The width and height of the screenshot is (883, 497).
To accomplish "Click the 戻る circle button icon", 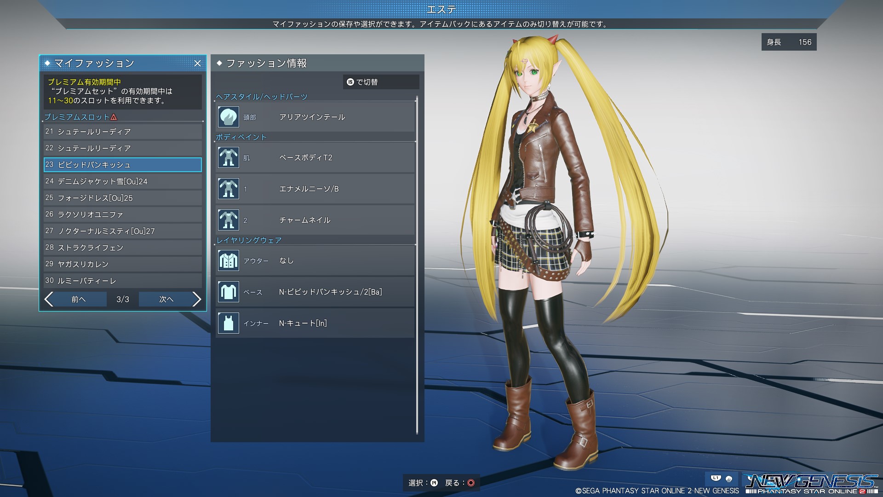I will point(470,483).
